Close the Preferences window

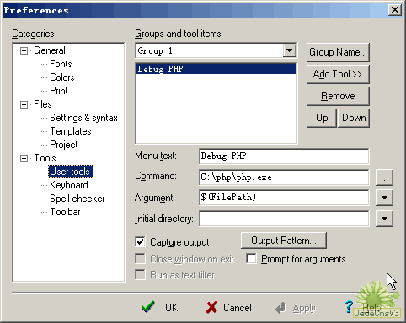point(395,10)
